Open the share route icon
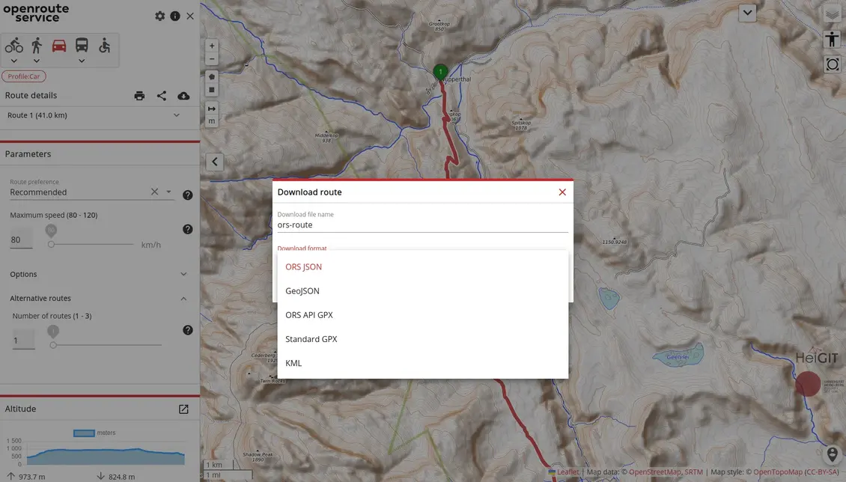 click(x=162, y=96)
